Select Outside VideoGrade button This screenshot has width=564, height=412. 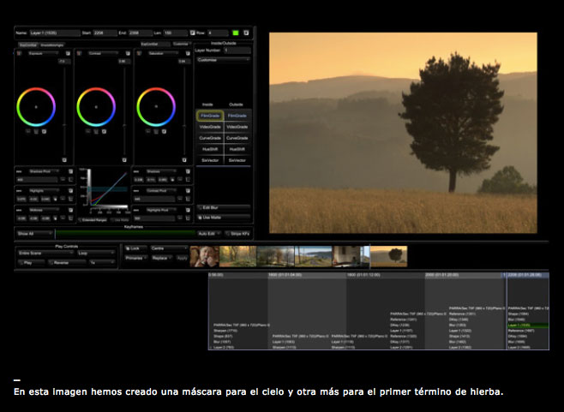[237, 126]
